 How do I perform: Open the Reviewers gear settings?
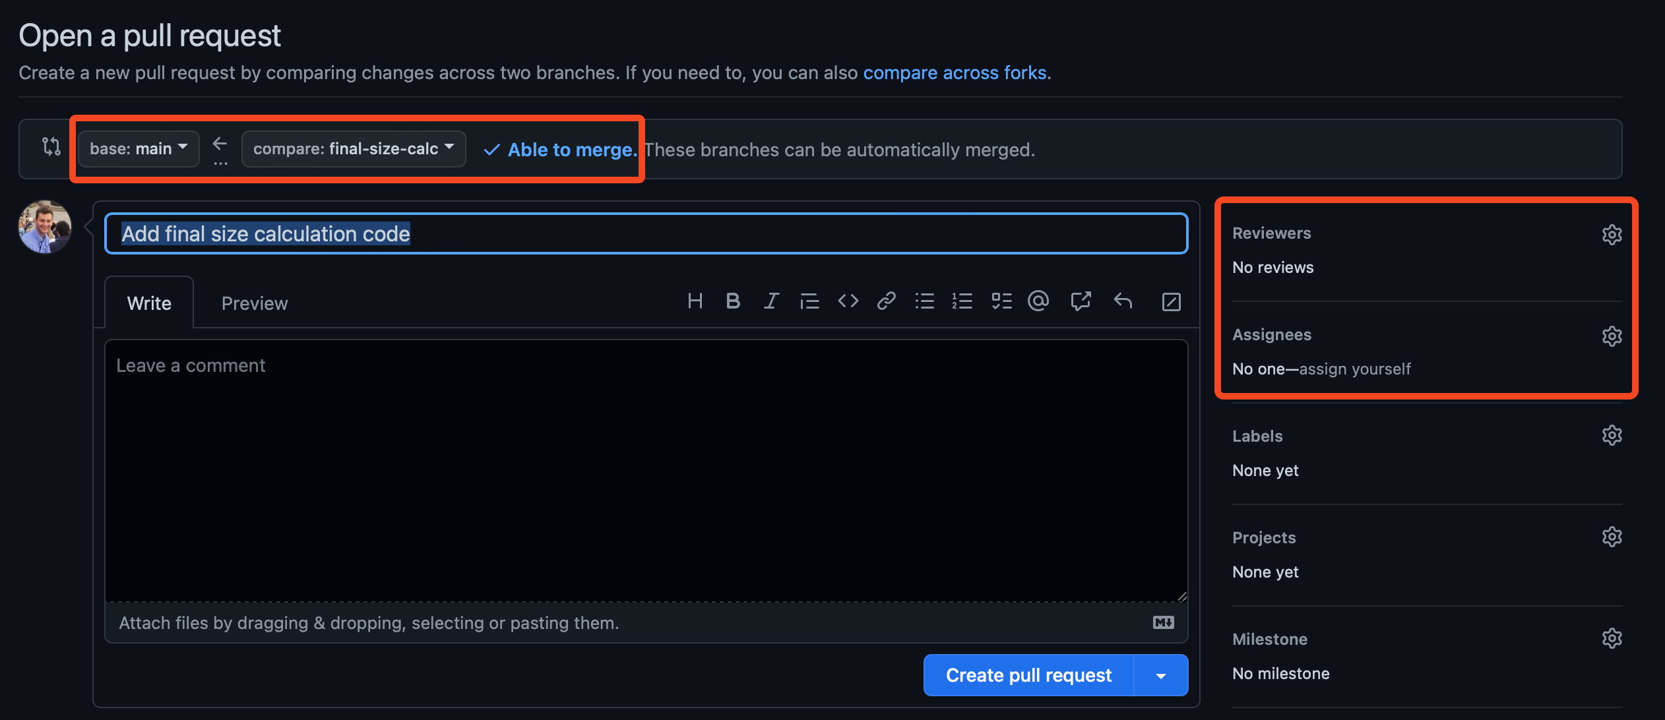coord(1612,234)
